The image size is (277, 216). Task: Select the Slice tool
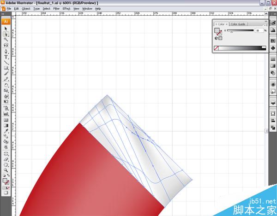(6, 154)
